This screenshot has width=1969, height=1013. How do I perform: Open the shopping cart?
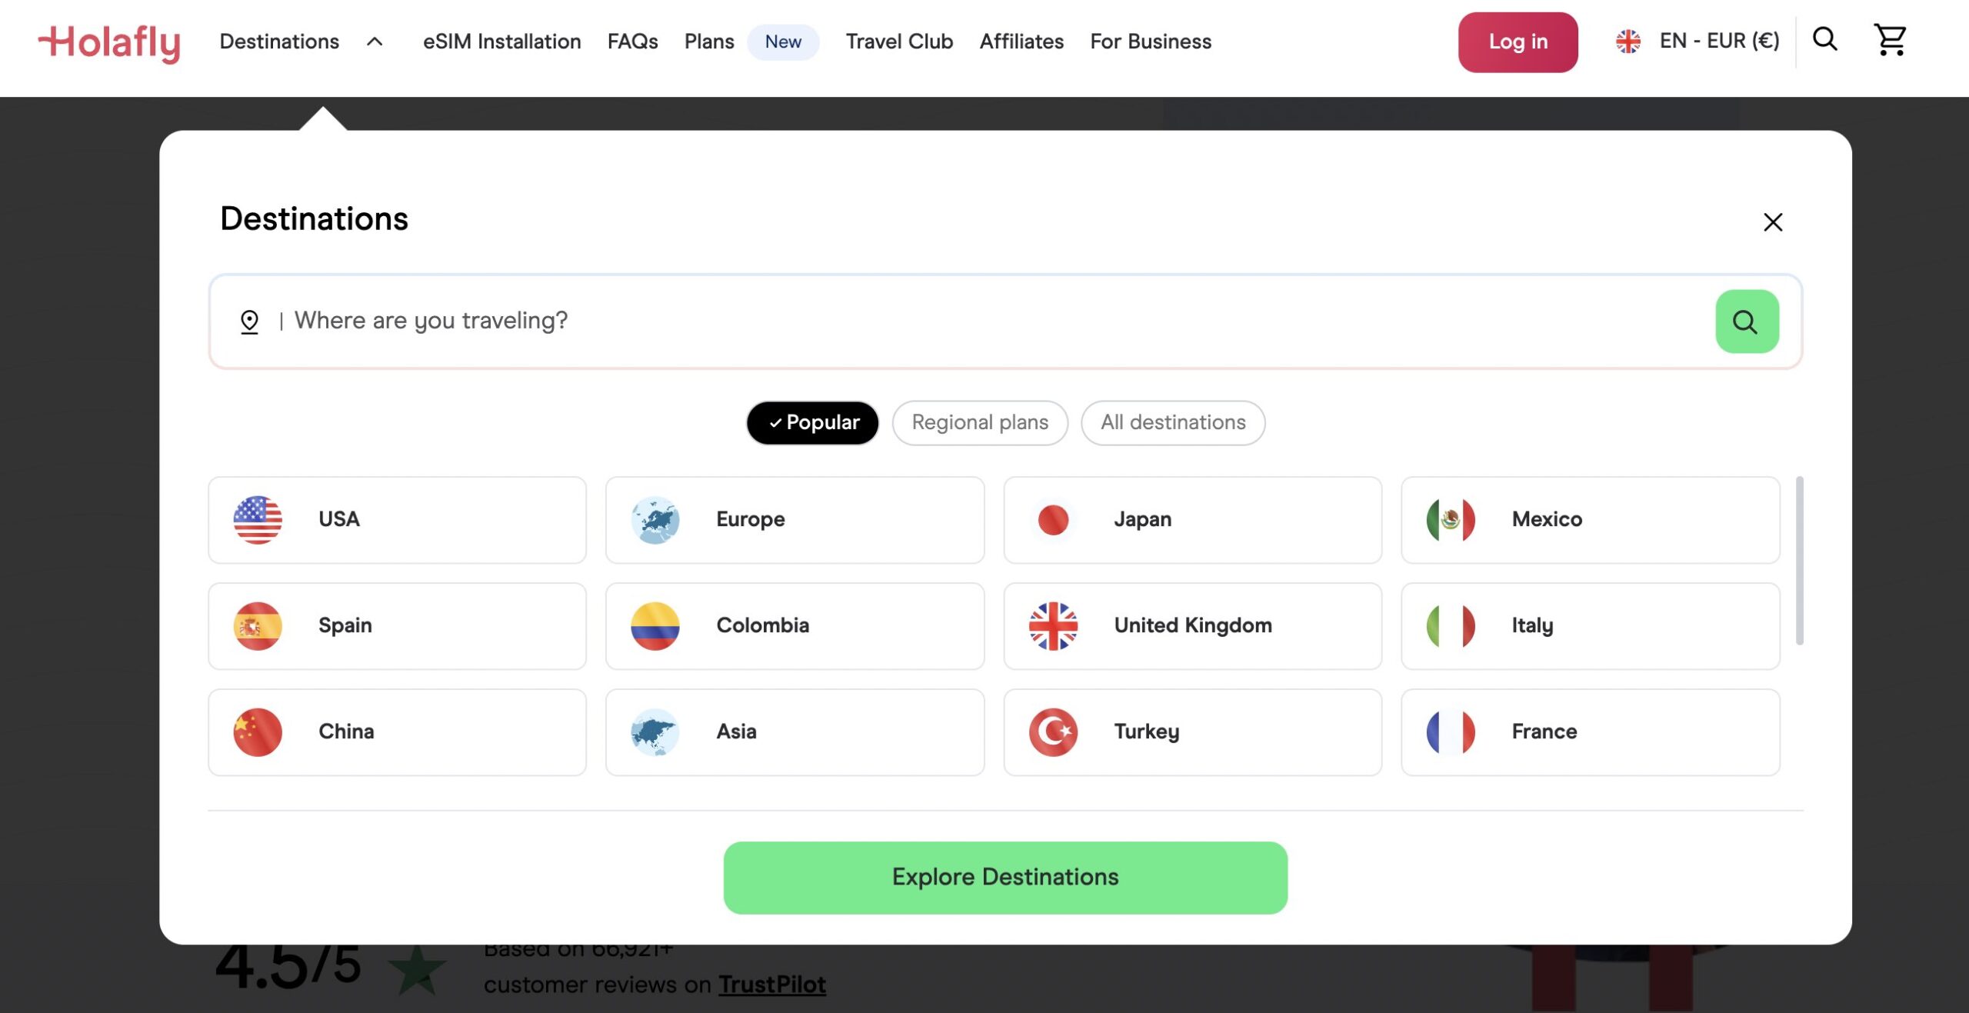[x=1889, y=40]
